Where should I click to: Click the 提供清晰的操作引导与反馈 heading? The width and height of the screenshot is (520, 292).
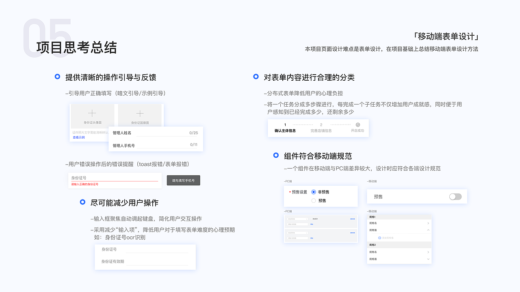(111, 77)
